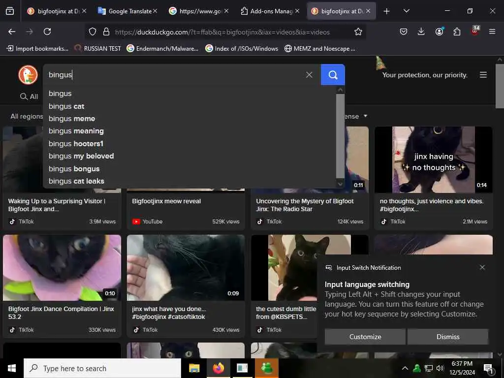Expand the All regions filter

(27, 116)
